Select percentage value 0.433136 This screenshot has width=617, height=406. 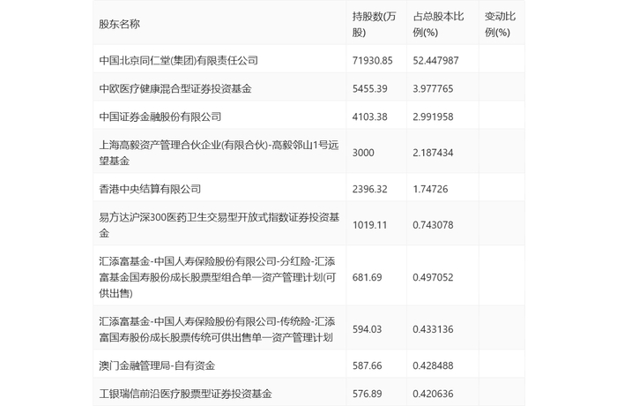click(x=433, y=329)
